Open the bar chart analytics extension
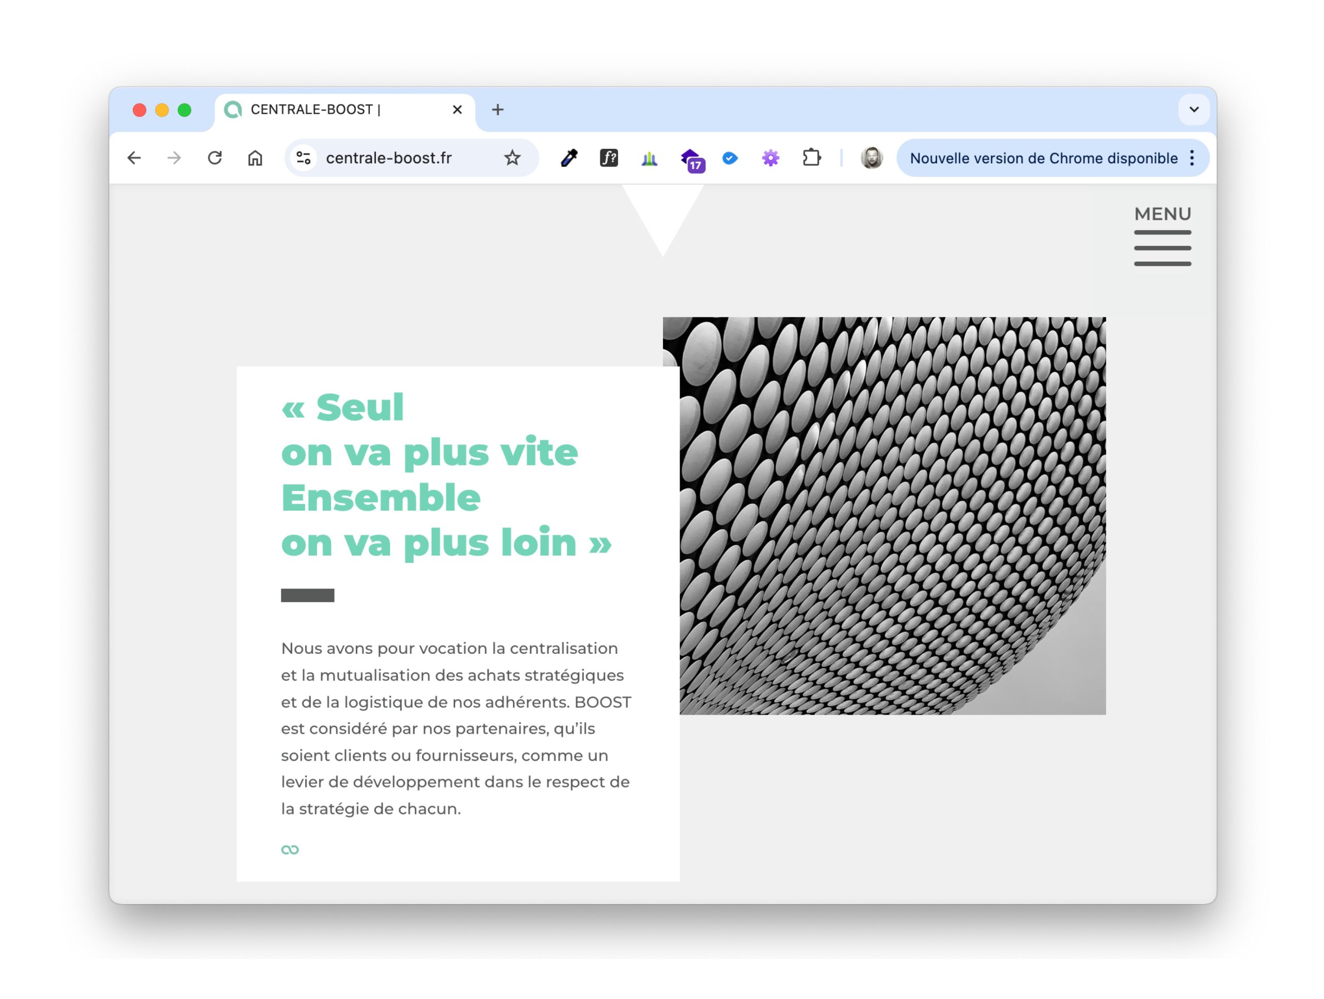 649,158
